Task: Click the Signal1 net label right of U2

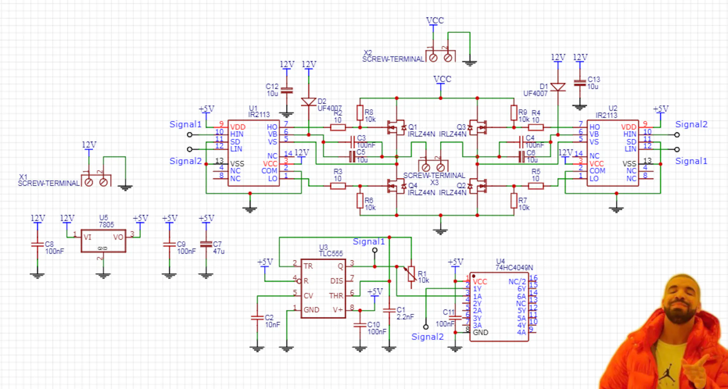Action: tap(691, 161)
